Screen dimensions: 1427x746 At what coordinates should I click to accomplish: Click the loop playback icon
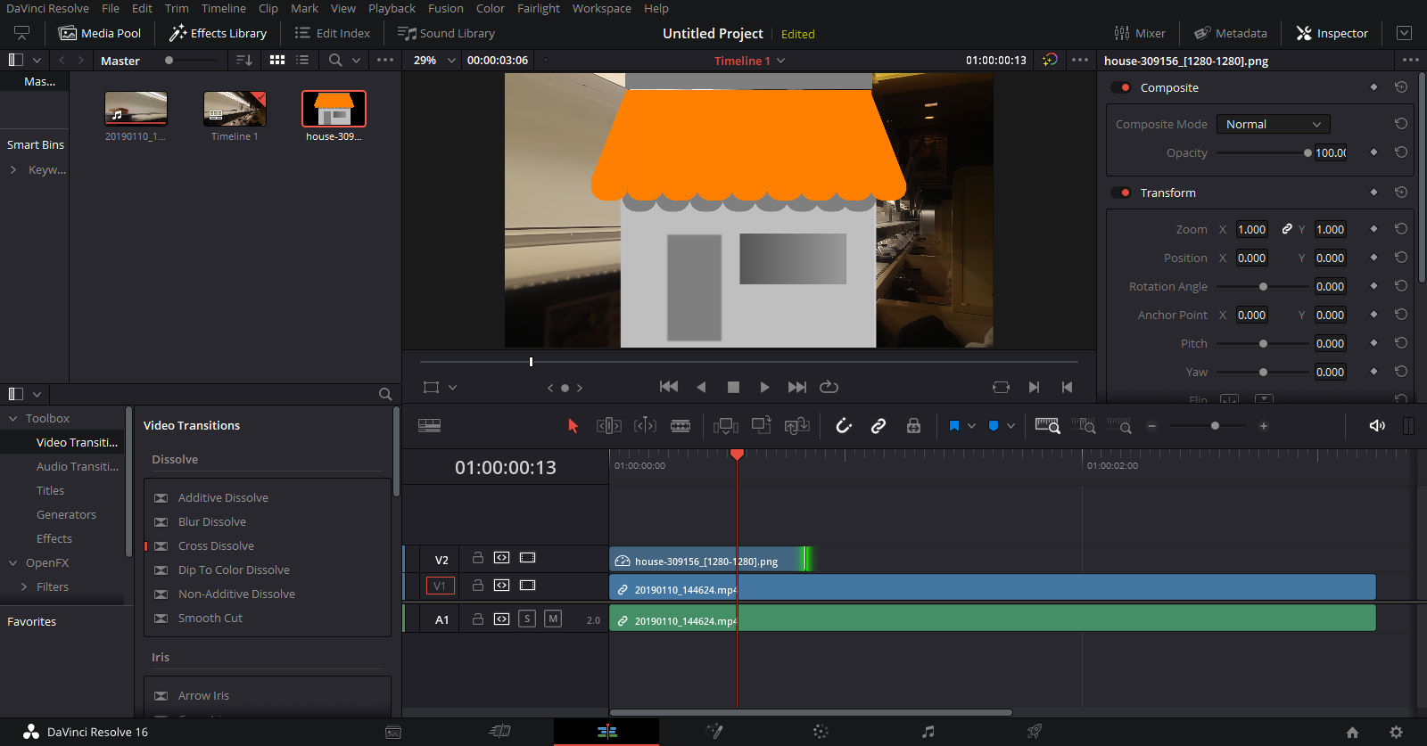tap(829, 387)
